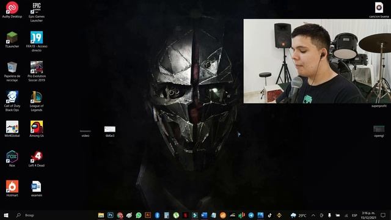Select the Among Us desktop icon
The height and width of the screenshot is (220, 391).
(x=37, y=129)
